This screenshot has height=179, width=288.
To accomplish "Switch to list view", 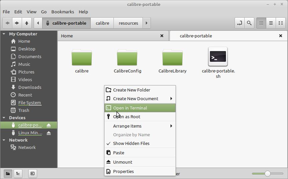I will [x=271, y=23].
